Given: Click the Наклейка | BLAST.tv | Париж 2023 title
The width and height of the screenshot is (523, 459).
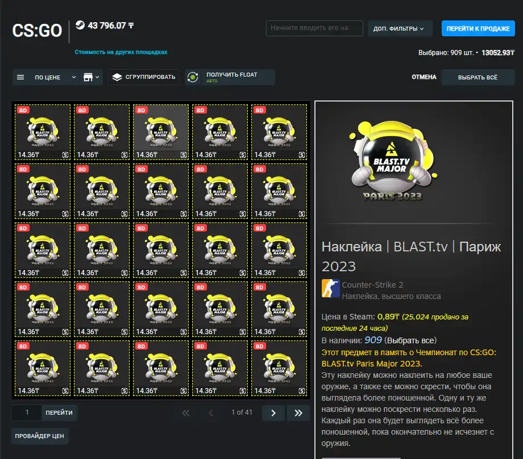Looking at the screenshot, I should [411, 256].
